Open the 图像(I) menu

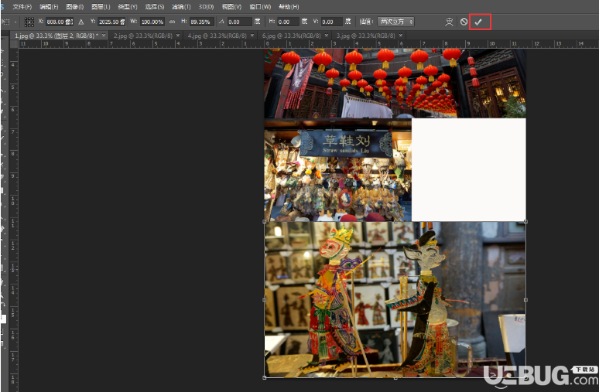74,6
